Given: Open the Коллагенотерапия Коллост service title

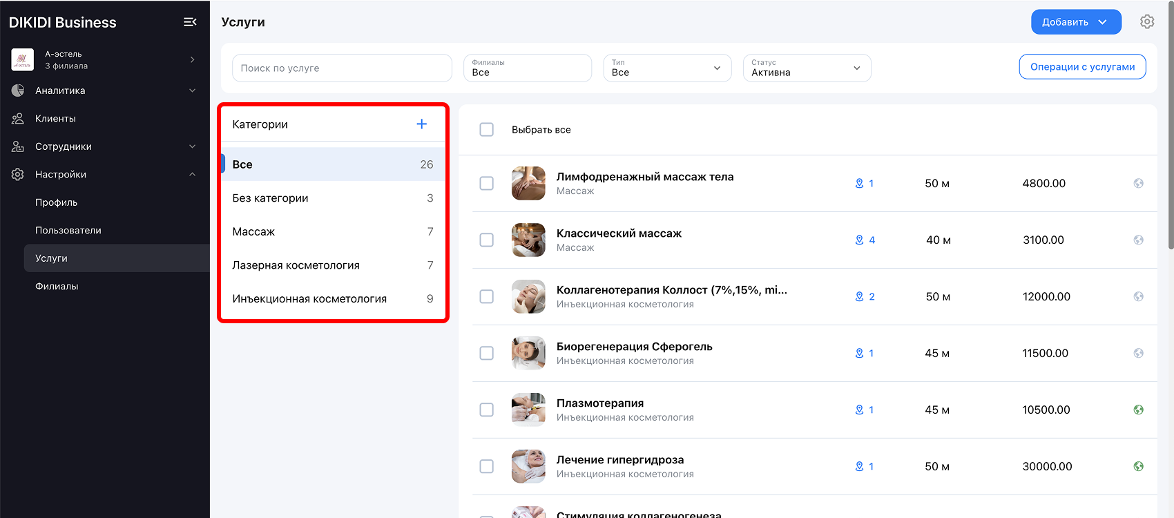Looking at the screenshot, I should click(672, 290).
